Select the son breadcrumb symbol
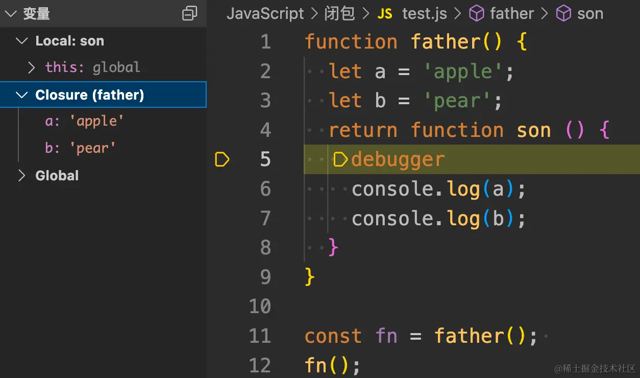The height and width of the screenshot is (378, 640). point(590,14)
